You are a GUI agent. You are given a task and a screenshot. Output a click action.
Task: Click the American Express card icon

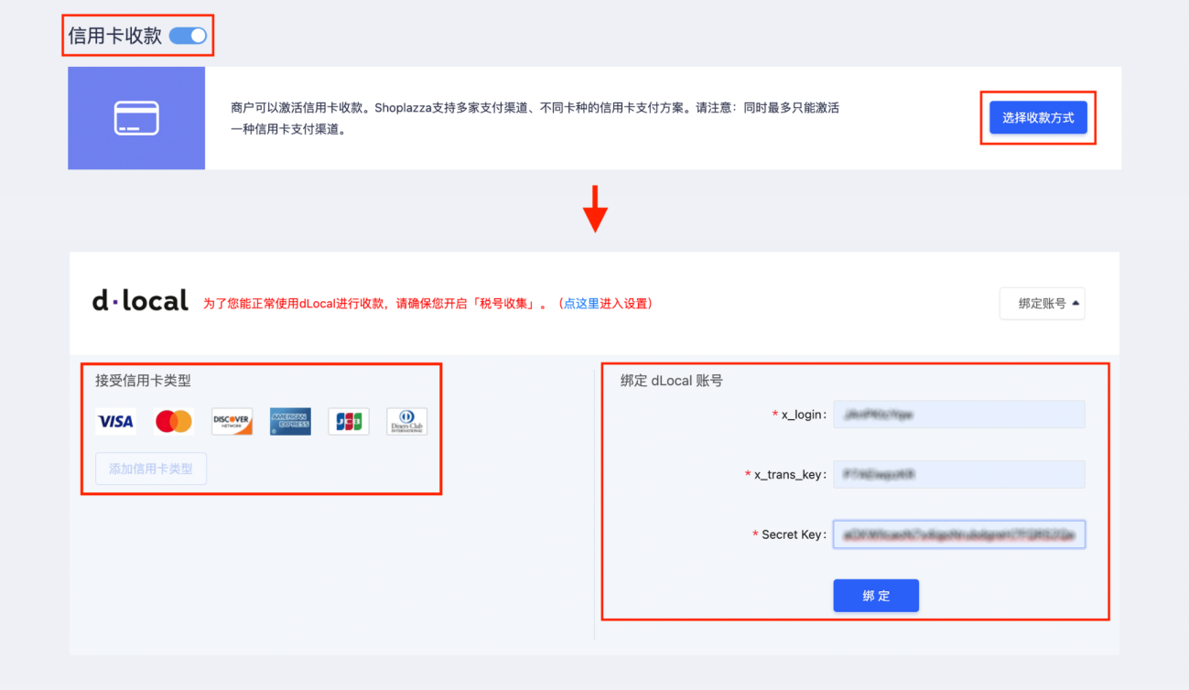tap(290, 421)
